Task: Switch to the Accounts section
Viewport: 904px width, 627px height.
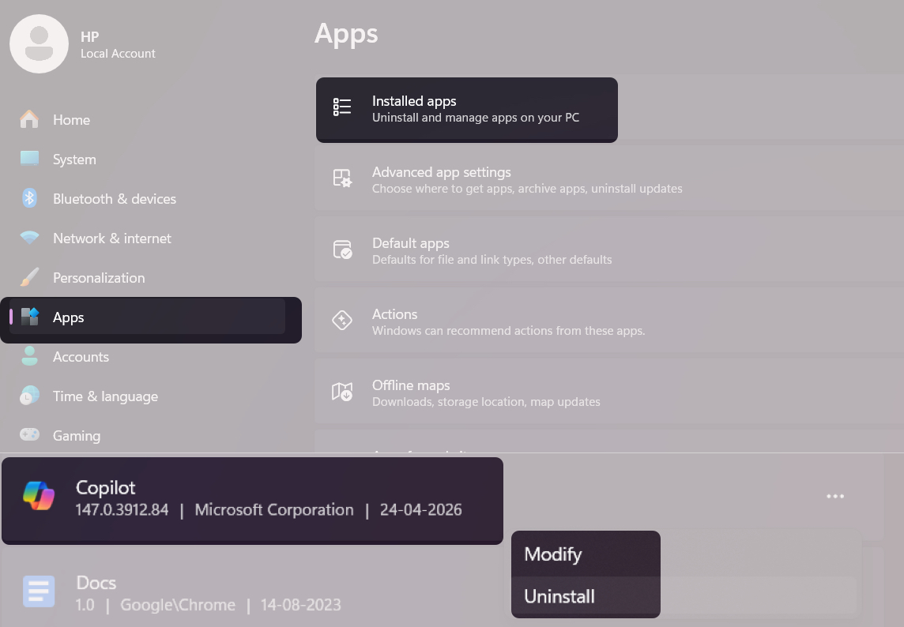Action: pos(81,356)
